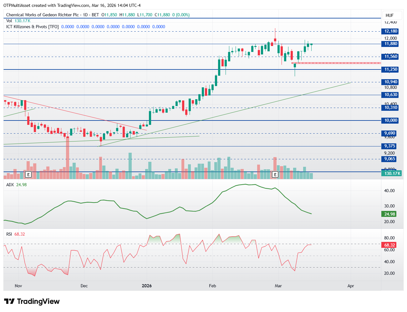Select the 11,250 price level label
Image resolution: width=407 pixels, height=312 pixels.
(391, 69)
